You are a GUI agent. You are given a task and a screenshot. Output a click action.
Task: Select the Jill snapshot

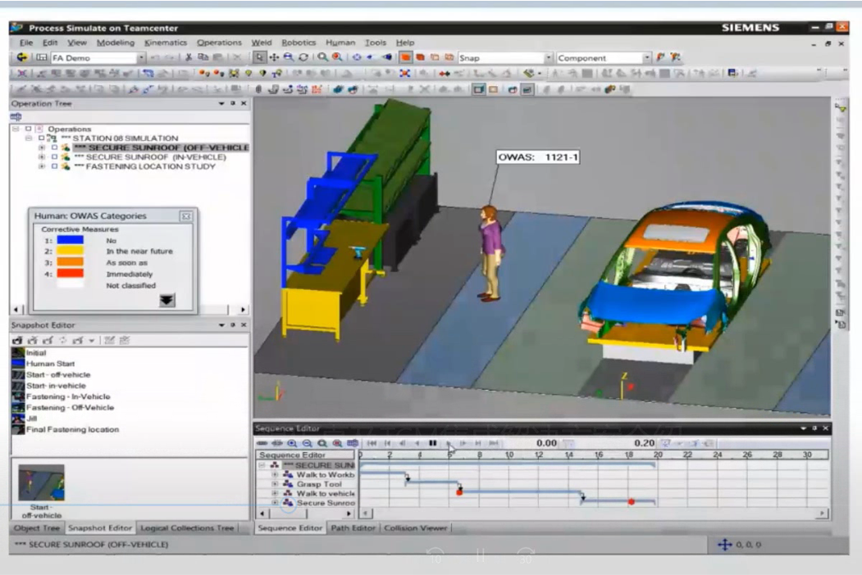tap(31, 419)
